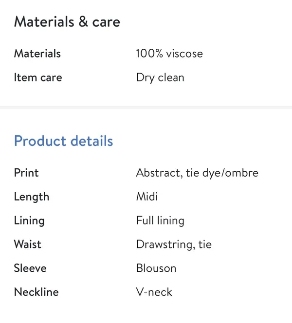Click the Abstract, tie dye/ombre value
This screenshot has height=323, width=292.
click(197, 173)
